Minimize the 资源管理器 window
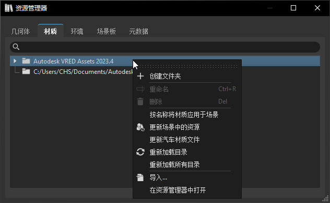The width and height of the screenshot is (330, 203). point(270,8)
